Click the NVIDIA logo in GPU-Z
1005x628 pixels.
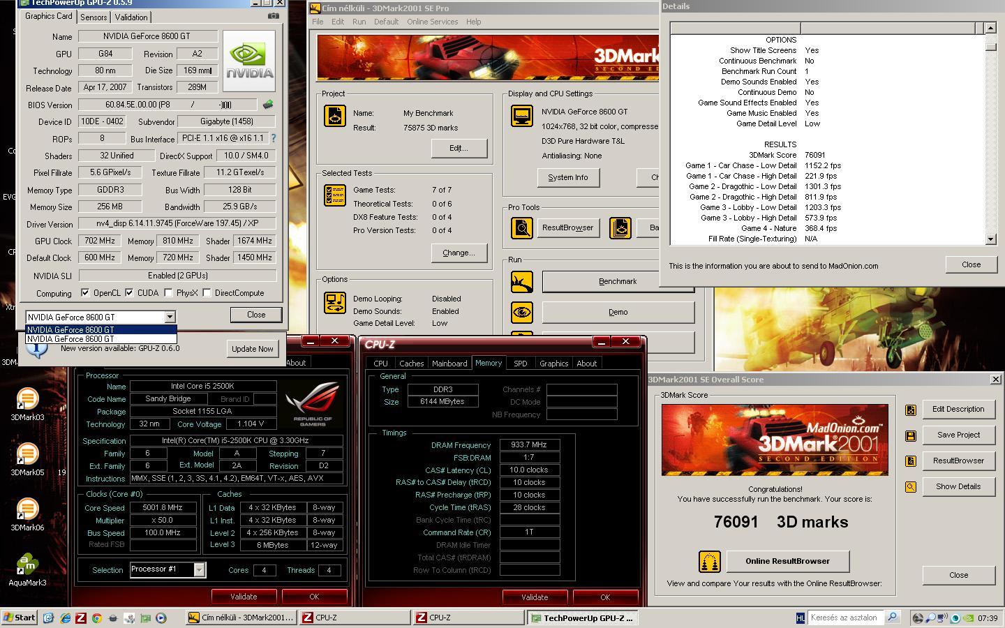(249, 61)
